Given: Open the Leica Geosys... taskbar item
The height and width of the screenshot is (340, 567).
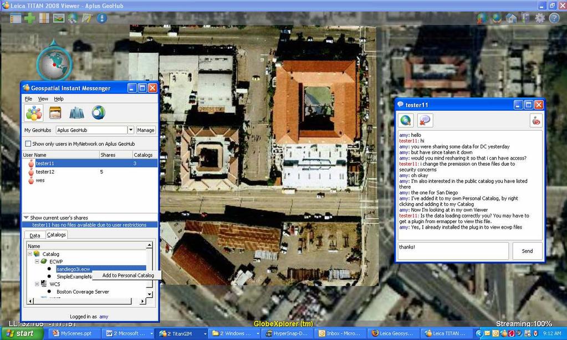Looking at the screenshot, I should (x=393, y=333).
